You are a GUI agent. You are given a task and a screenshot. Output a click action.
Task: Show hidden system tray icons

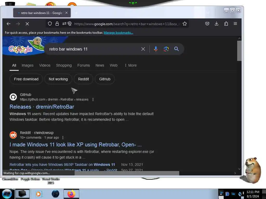click(221, 194)
